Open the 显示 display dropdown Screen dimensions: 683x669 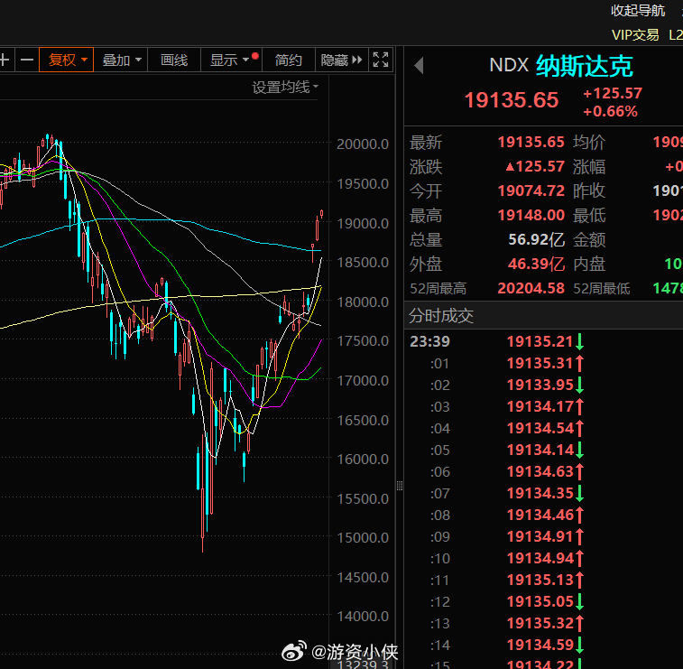tap(231, 60)
